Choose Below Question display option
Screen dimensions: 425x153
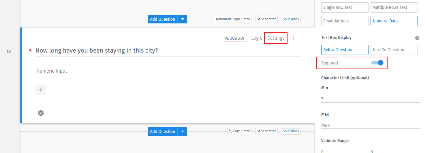pos(345,50)
